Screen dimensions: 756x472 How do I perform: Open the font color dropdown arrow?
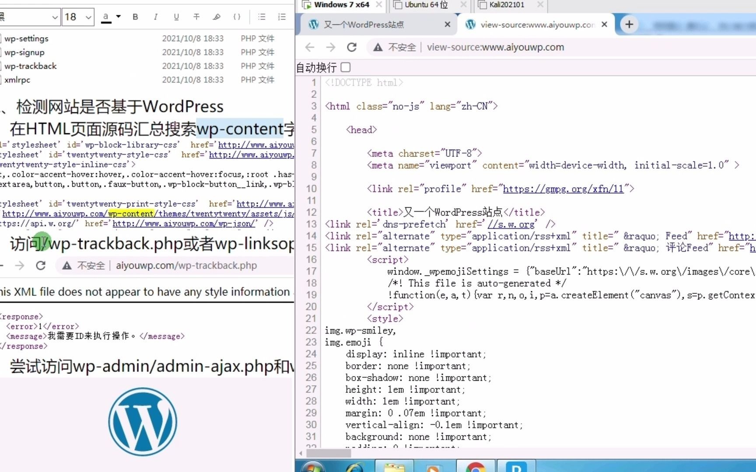pyautogui.click(x=118, y=17)
